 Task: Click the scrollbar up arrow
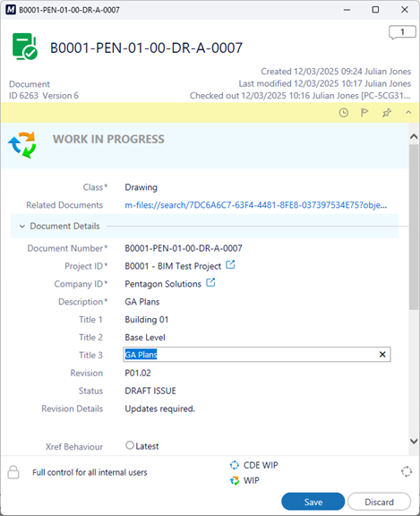[414, 136]
